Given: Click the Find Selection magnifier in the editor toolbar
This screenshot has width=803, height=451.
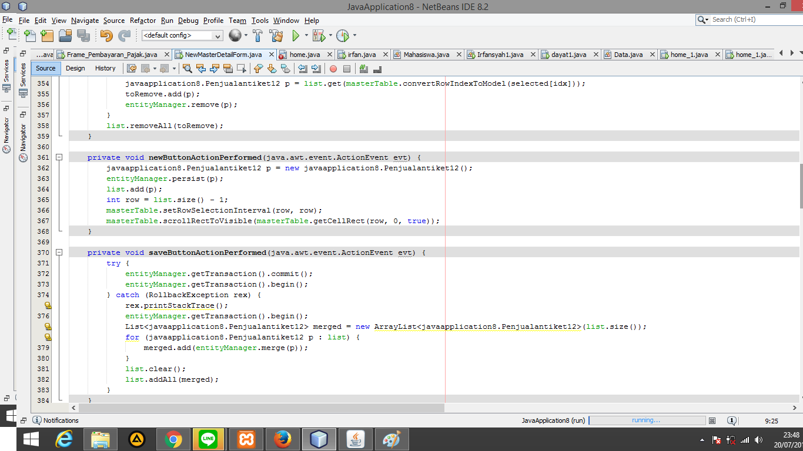Looking at the screenshot, I should click(x=188, y=69).
